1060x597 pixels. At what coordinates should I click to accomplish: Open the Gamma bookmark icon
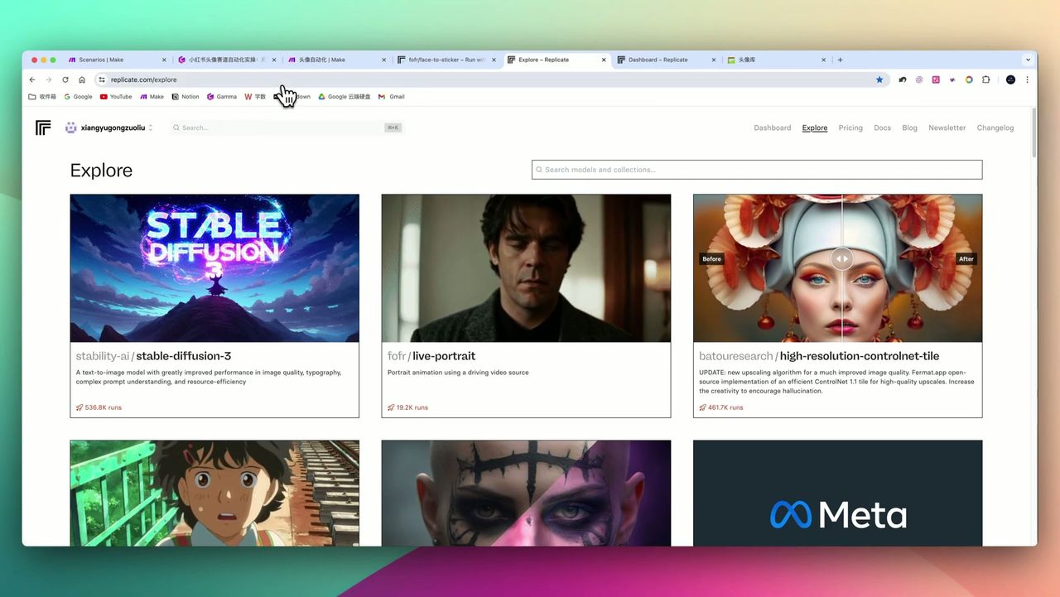212,96
